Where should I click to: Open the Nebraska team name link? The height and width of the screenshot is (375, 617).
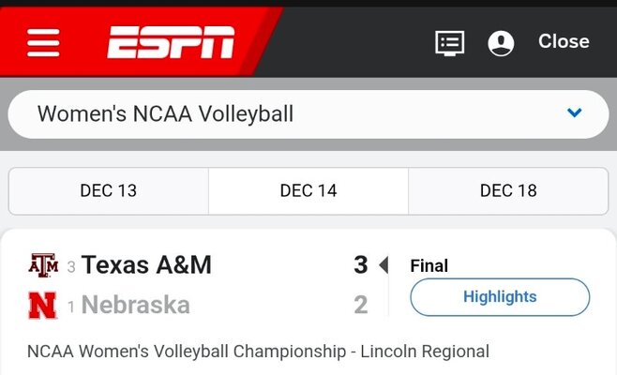tap(135, 305)
